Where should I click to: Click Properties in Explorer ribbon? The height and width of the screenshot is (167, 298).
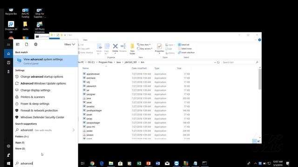coord(159,49)
